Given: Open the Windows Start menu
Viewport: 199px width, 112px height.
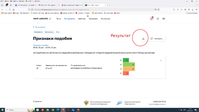Looking at the screenshot, I should pos(2,110).
